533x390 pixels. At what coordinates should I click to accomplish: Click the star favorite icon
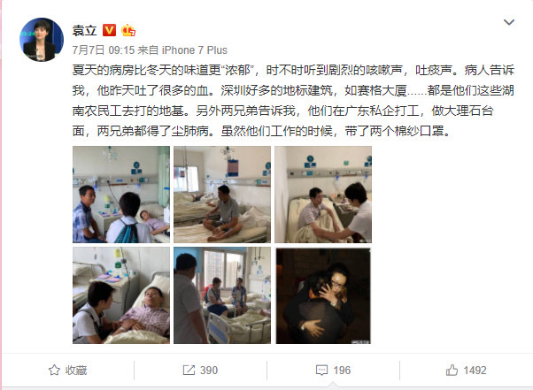54,370
